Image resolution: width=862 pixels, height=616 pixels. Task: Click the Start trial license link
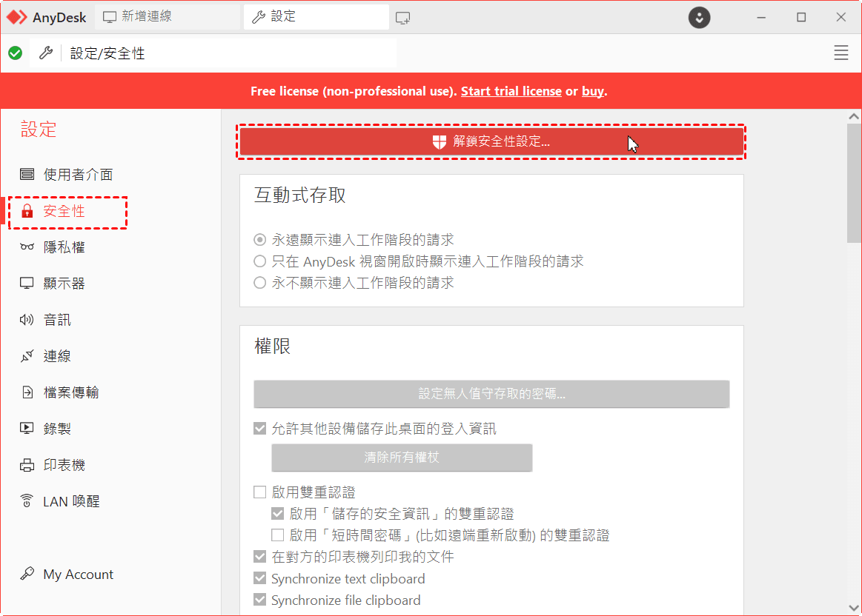[x=511, y=91]
